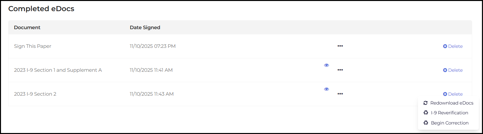Select I-9 Reverification menu entry
Screen dimensions: 483x134
pos(449,113)
